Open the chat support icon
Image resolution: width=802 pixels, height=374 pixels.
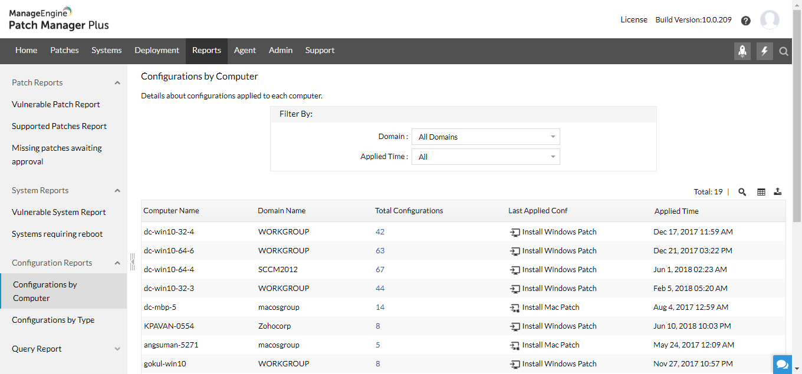783,365
